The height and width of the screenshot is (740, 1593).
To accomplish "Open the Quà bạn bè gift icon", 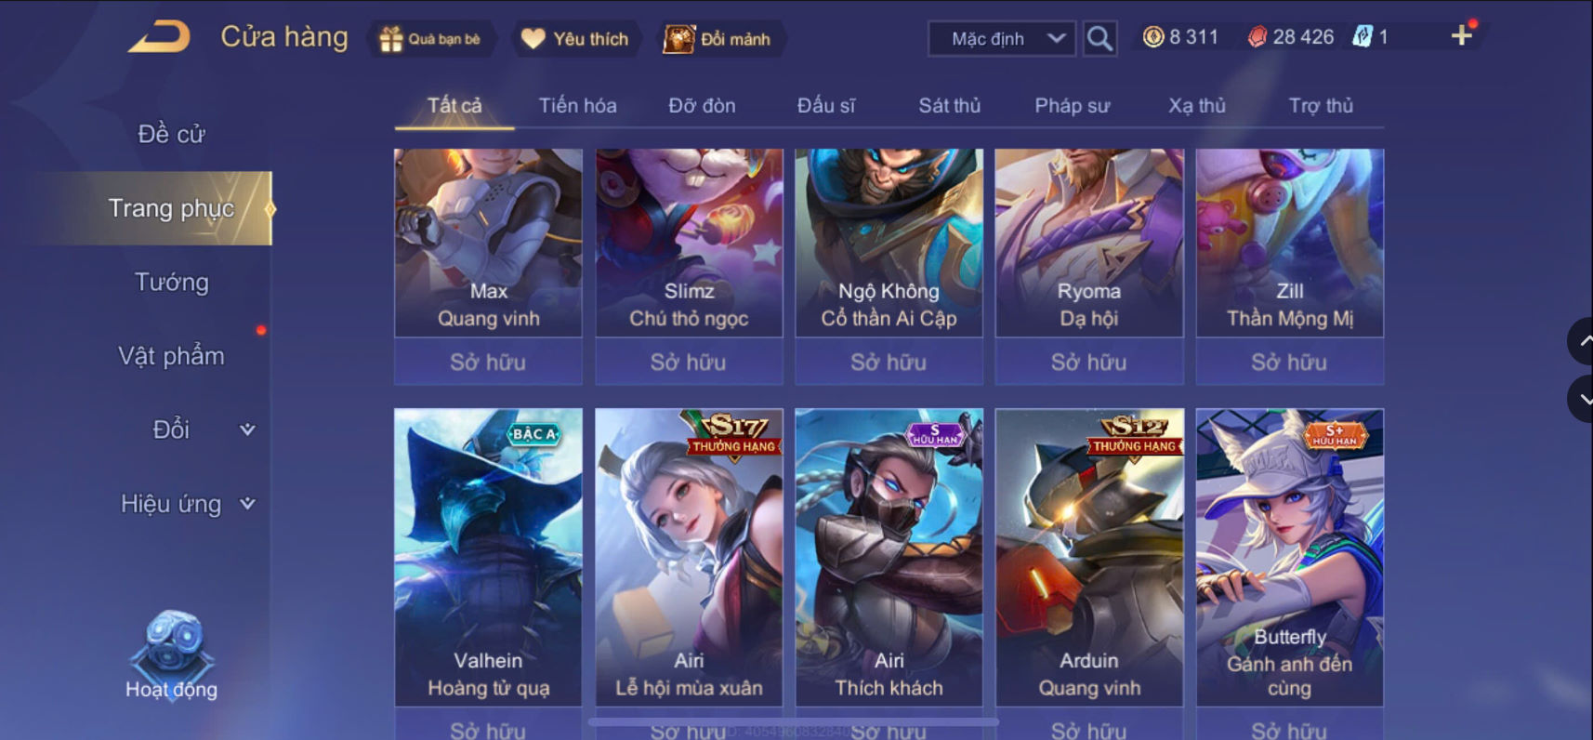I will pos(391,39).
